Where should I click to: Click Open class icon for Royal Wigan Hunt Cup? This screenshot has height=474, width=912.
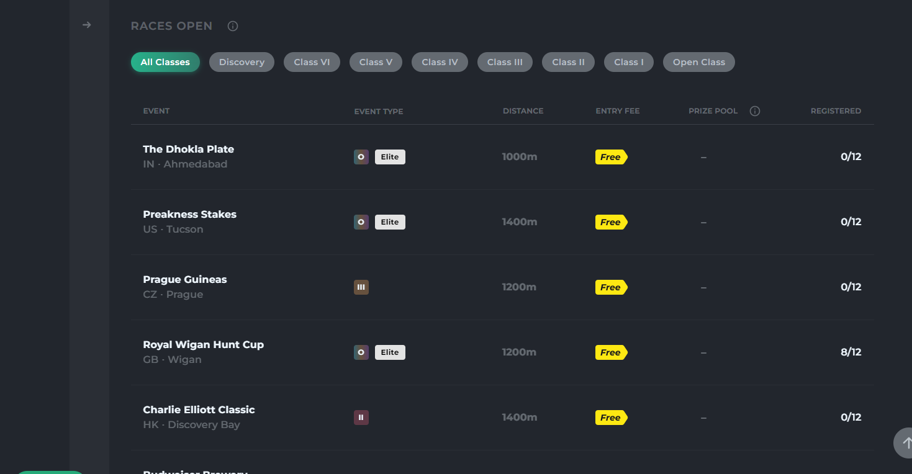click(x=361, y=352)
